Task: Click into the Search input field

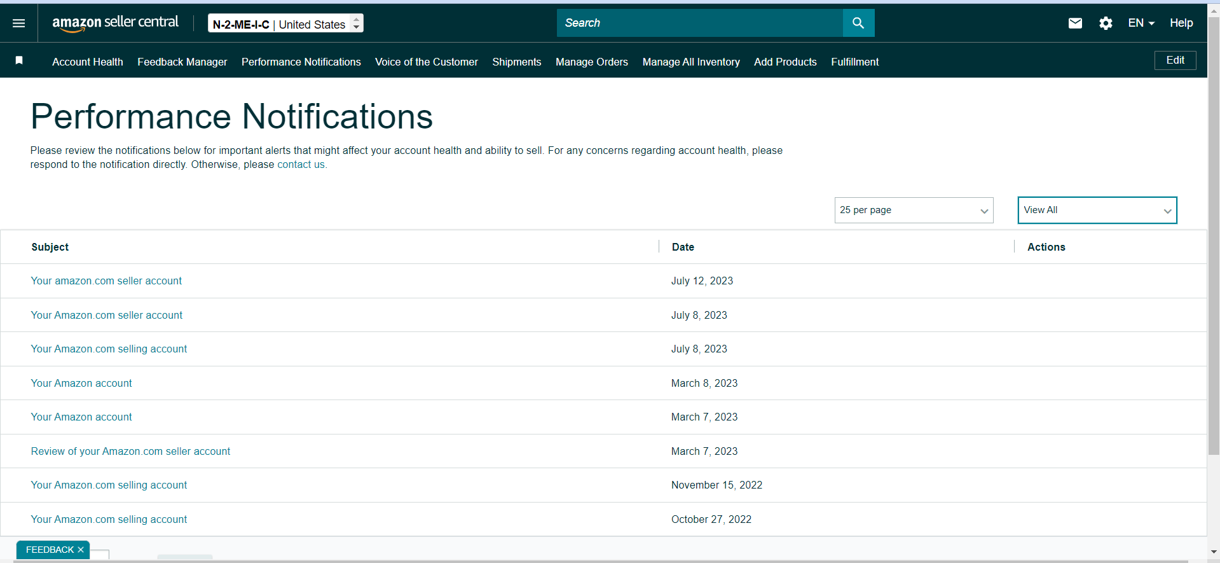Action: 700,23
